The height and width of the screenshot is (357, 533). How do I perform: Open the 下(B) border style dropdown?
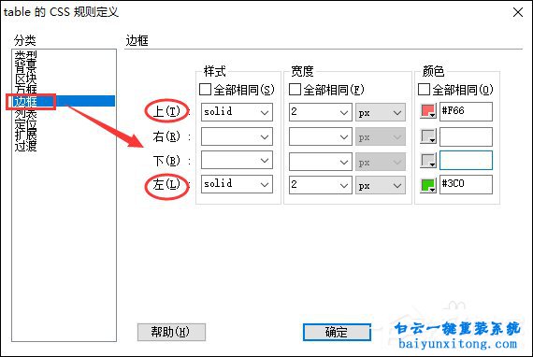(x=237, y=160)
